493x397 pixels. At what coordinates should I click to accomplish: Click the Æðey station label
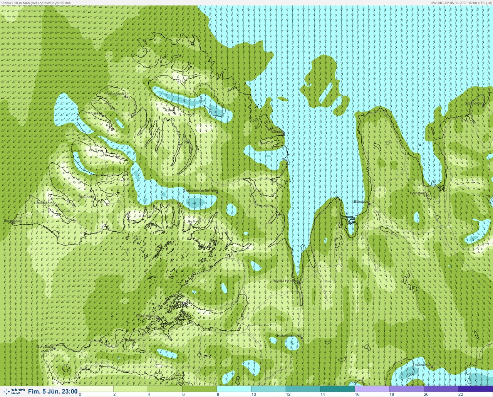pyautogui.click(x=169, y=110)
